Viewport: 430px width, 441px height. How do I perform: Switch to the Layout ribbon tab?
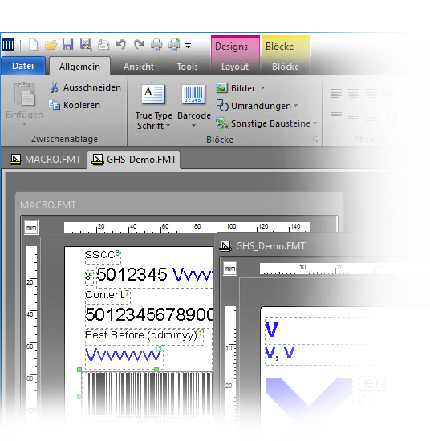coord(235,67)
